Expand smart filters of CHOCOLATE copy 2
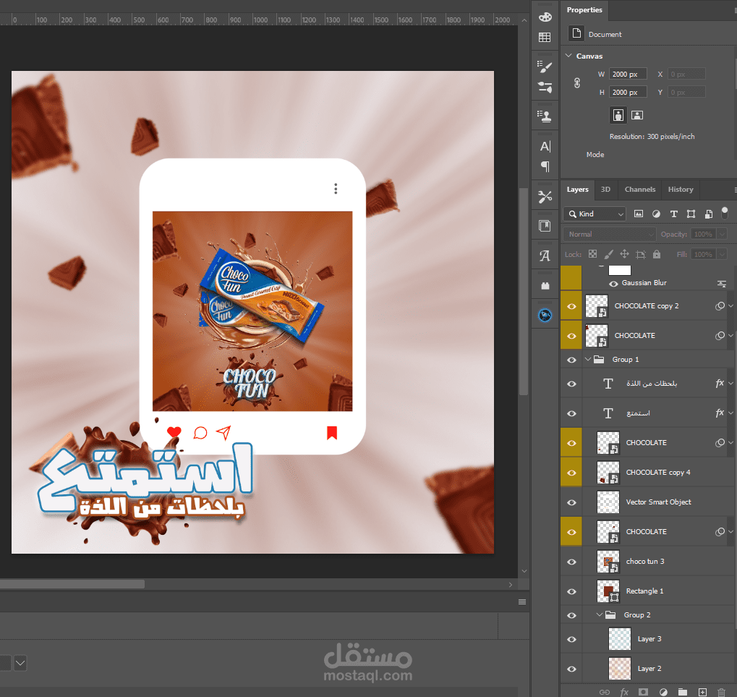This screenshot has width=737, height=697. 730,305
